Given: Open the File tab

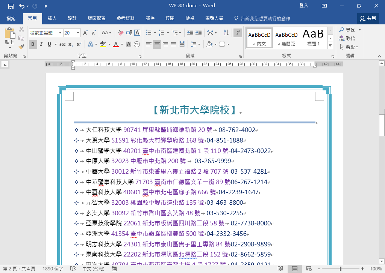Looking at the screenshot, I should click(x=11, y=18).
